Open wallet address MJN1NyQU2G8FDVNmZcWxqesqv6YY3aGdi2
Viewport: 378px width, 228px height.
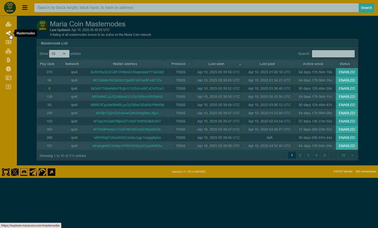tap(127, 72)
